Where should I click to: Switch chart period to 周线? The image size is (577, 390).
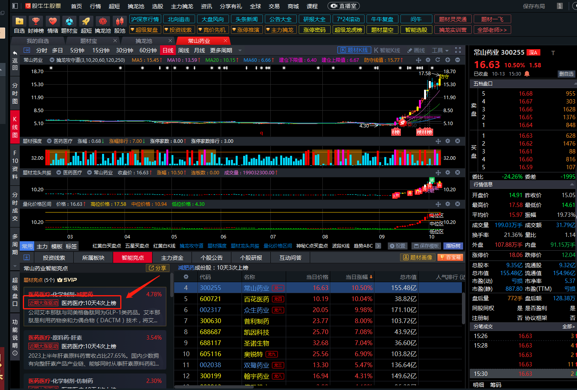[184, 50]
